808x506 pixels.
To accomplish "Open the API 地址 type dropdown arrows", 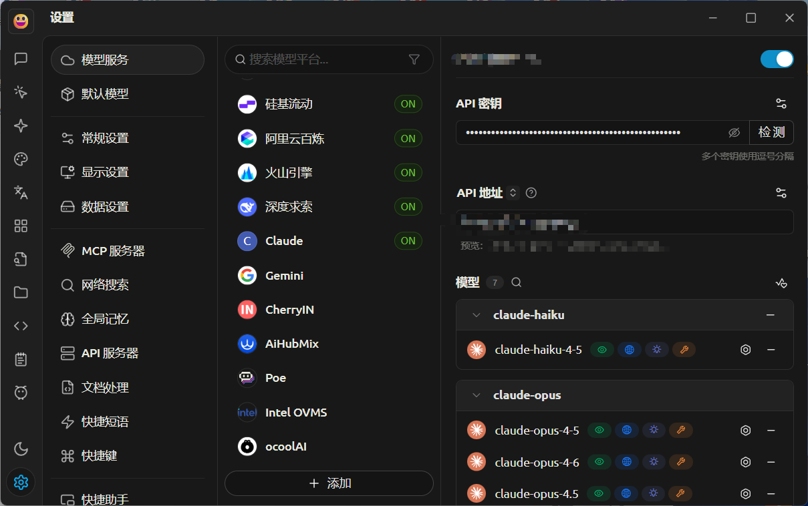I will pyautogui.click(x=513, y=193).
